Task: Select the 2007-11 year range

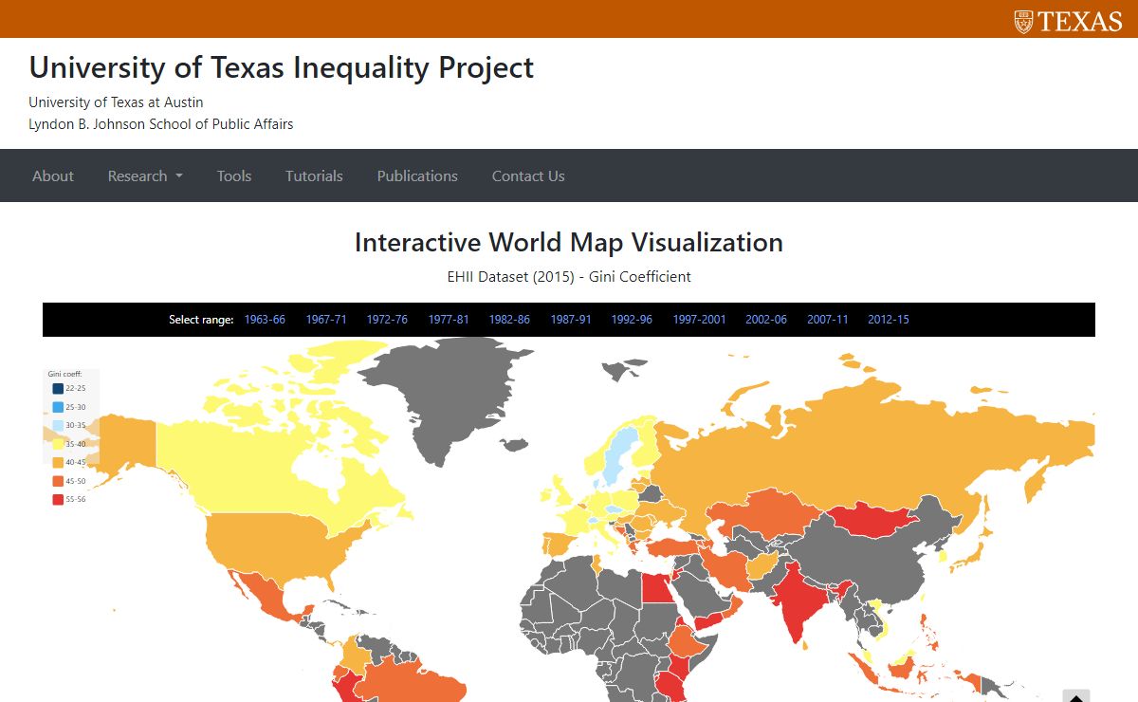Action: click(x=828, y=320)
